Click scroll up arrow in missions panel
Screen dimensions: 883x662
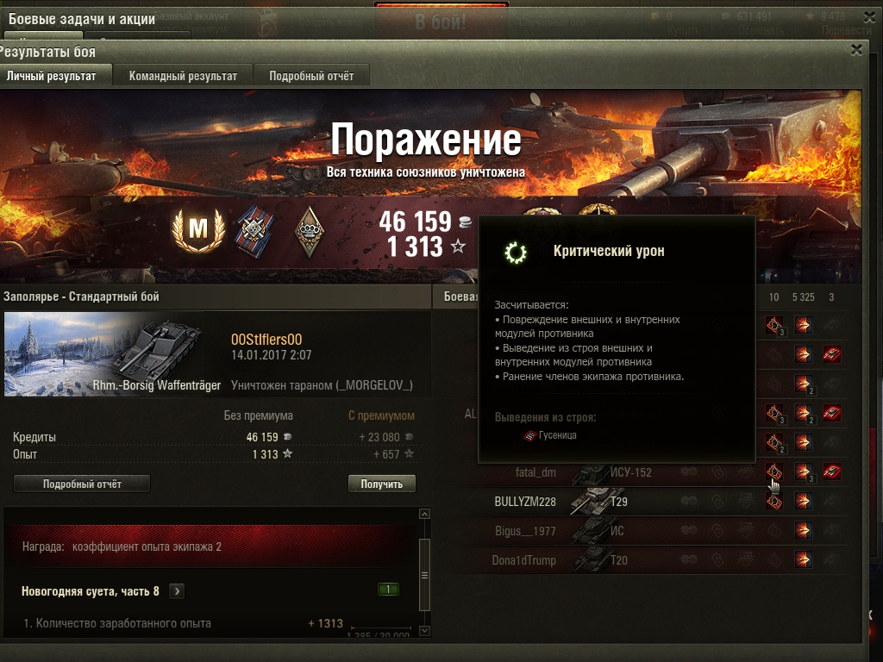(x=425, y=514)
